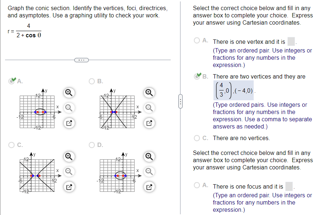The height and width of the screenshot is (215, 328).
Task: Click the zoom-in magnifier next to graph D
Action: pos(149,157)
